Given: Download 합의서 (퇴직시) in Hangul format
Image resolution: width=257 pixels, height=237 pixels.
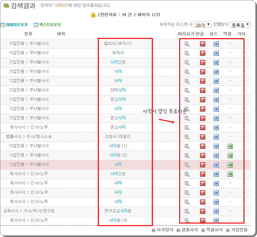Looking at the screenshot, I should click(203, 44).
